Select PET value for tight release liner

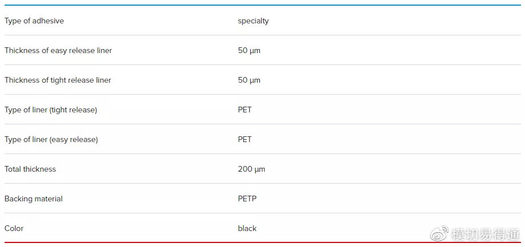click(x=245, y=110)
